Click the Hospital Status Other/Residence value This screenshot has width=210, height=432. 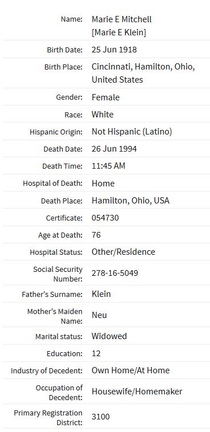(x=123, y=252)
